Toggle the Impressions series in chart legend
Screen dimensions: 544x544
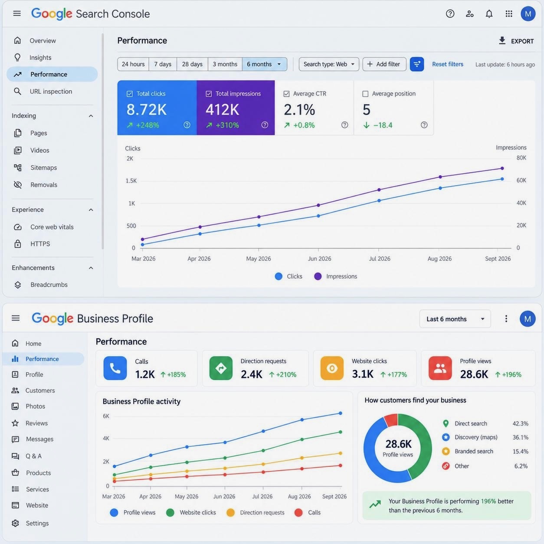pyautogui.click(x=335, y=276)
